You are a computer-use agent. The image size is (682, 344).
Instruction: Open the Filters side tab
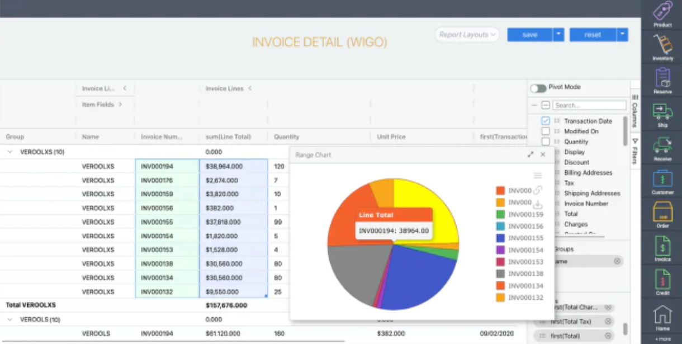[x=634, y=152]
